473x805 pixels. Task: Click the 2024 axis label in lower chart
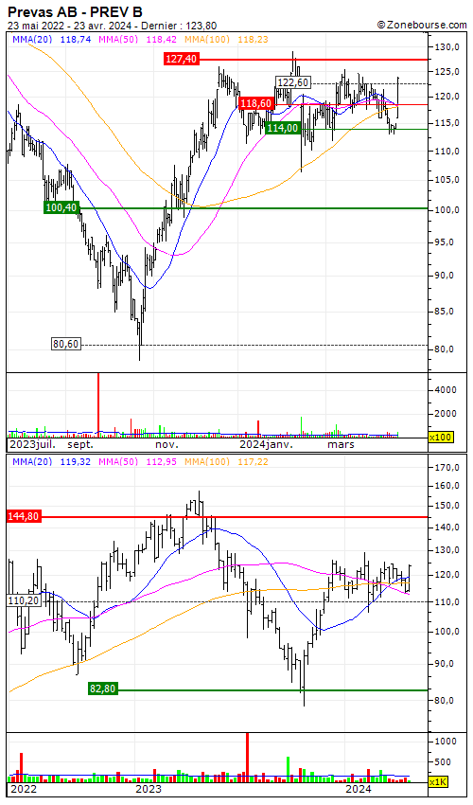359,789
